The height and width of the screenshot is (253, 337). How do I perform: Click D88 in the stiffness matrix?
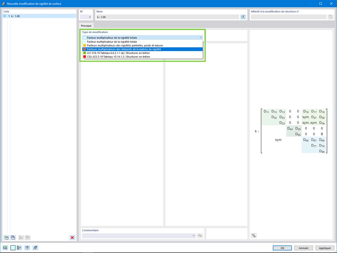tap(322, 151)
